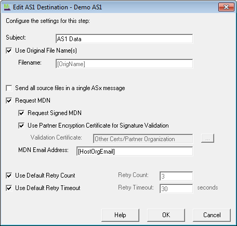Click the Filename field showing [OrigName]

pyautogui.click(x=124, y=64)
